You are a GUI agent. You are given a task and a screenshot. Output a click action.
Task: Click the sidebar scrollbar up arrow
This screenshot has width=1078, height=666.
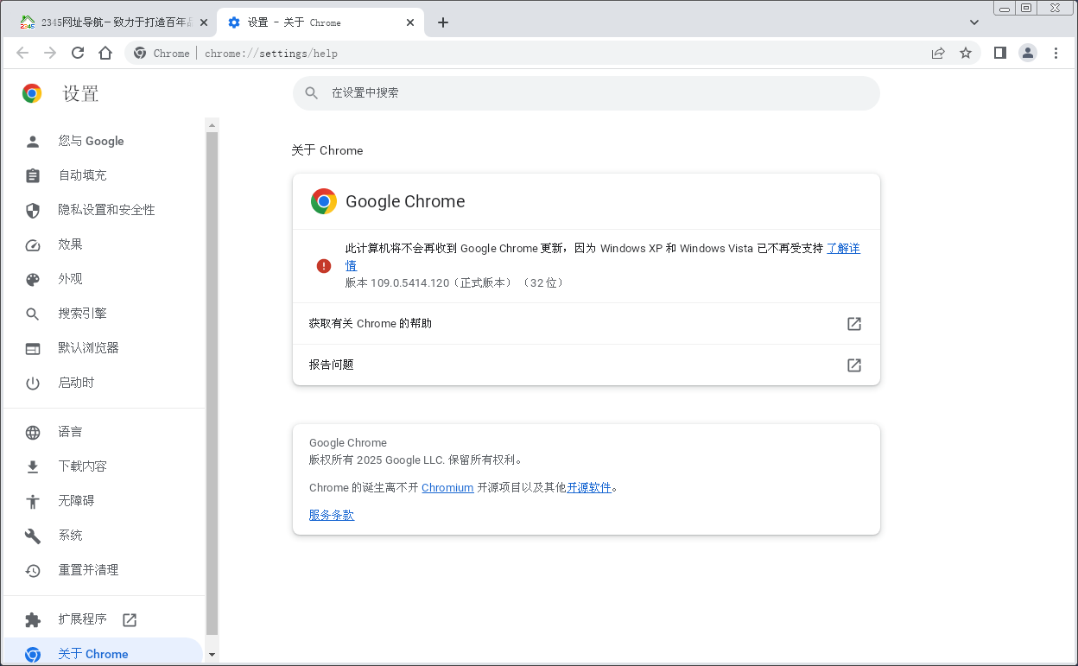[x=212, y=125]
